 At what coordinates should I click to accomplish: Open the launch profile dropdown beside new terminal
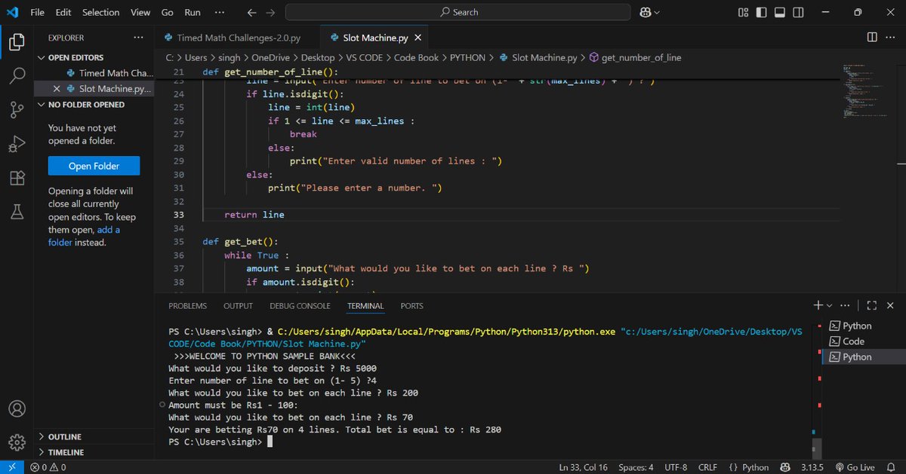830,305
